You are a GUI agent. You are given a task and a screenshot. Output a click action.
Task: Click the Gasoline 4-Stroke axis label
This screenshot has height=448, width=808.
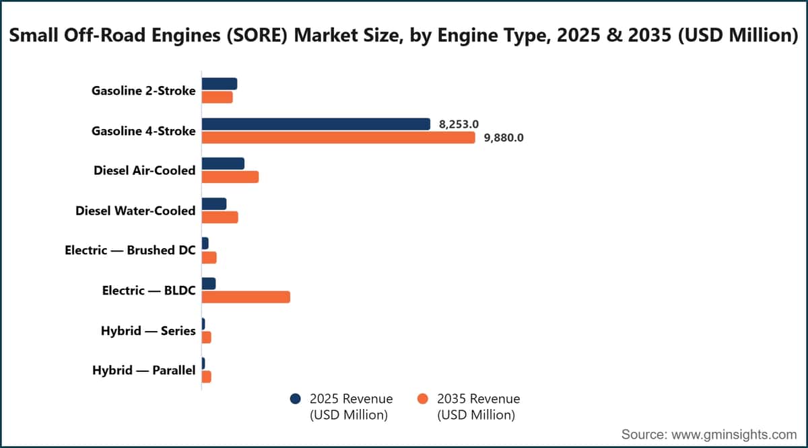(x=143, y=130)
